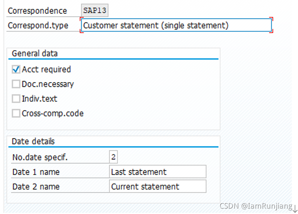Select the SAP13 correspondence code field
Viewport: 298px width, 214px height.
coord(95,10)
